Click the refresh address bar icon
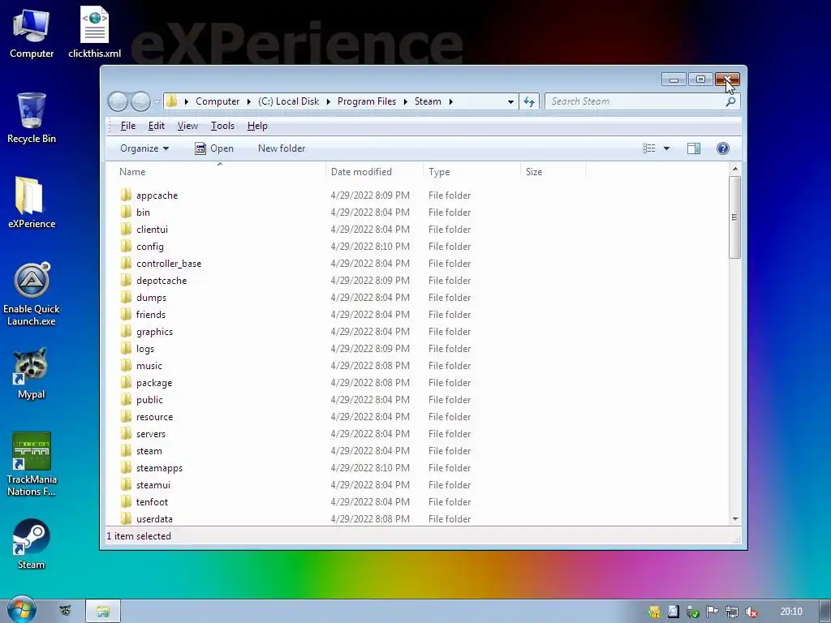This screenshot has height=623, width=831. coord(529,101)
